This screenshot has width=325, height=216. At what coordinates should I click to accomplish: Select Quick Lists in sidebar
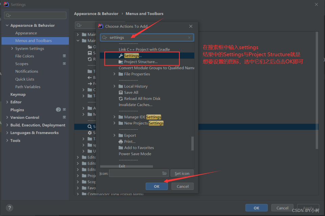click(25, 79)
